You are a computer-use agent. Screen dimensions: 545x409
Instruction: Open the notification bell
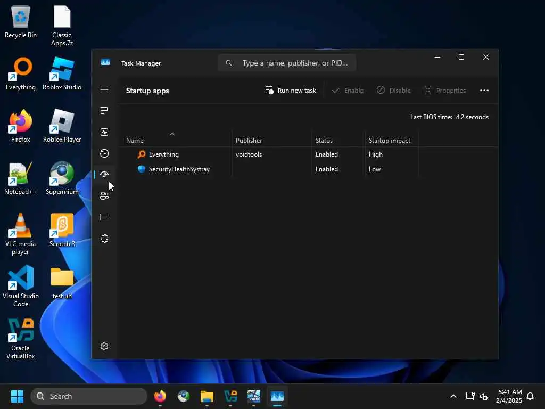point(530,396)
